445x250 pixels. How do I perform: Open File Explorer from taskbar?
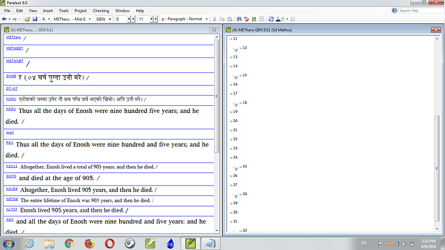point(49,244)
